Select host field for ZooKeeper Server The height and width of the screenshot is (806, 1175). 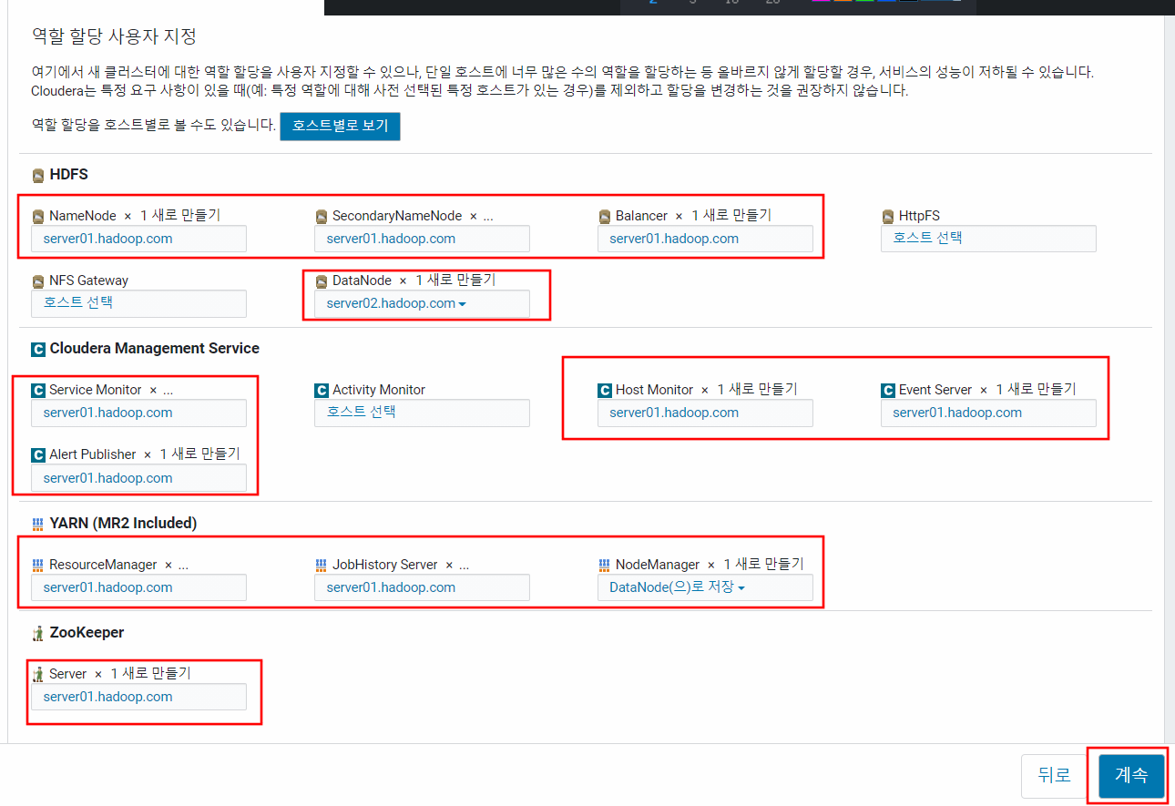coord(138,697)
